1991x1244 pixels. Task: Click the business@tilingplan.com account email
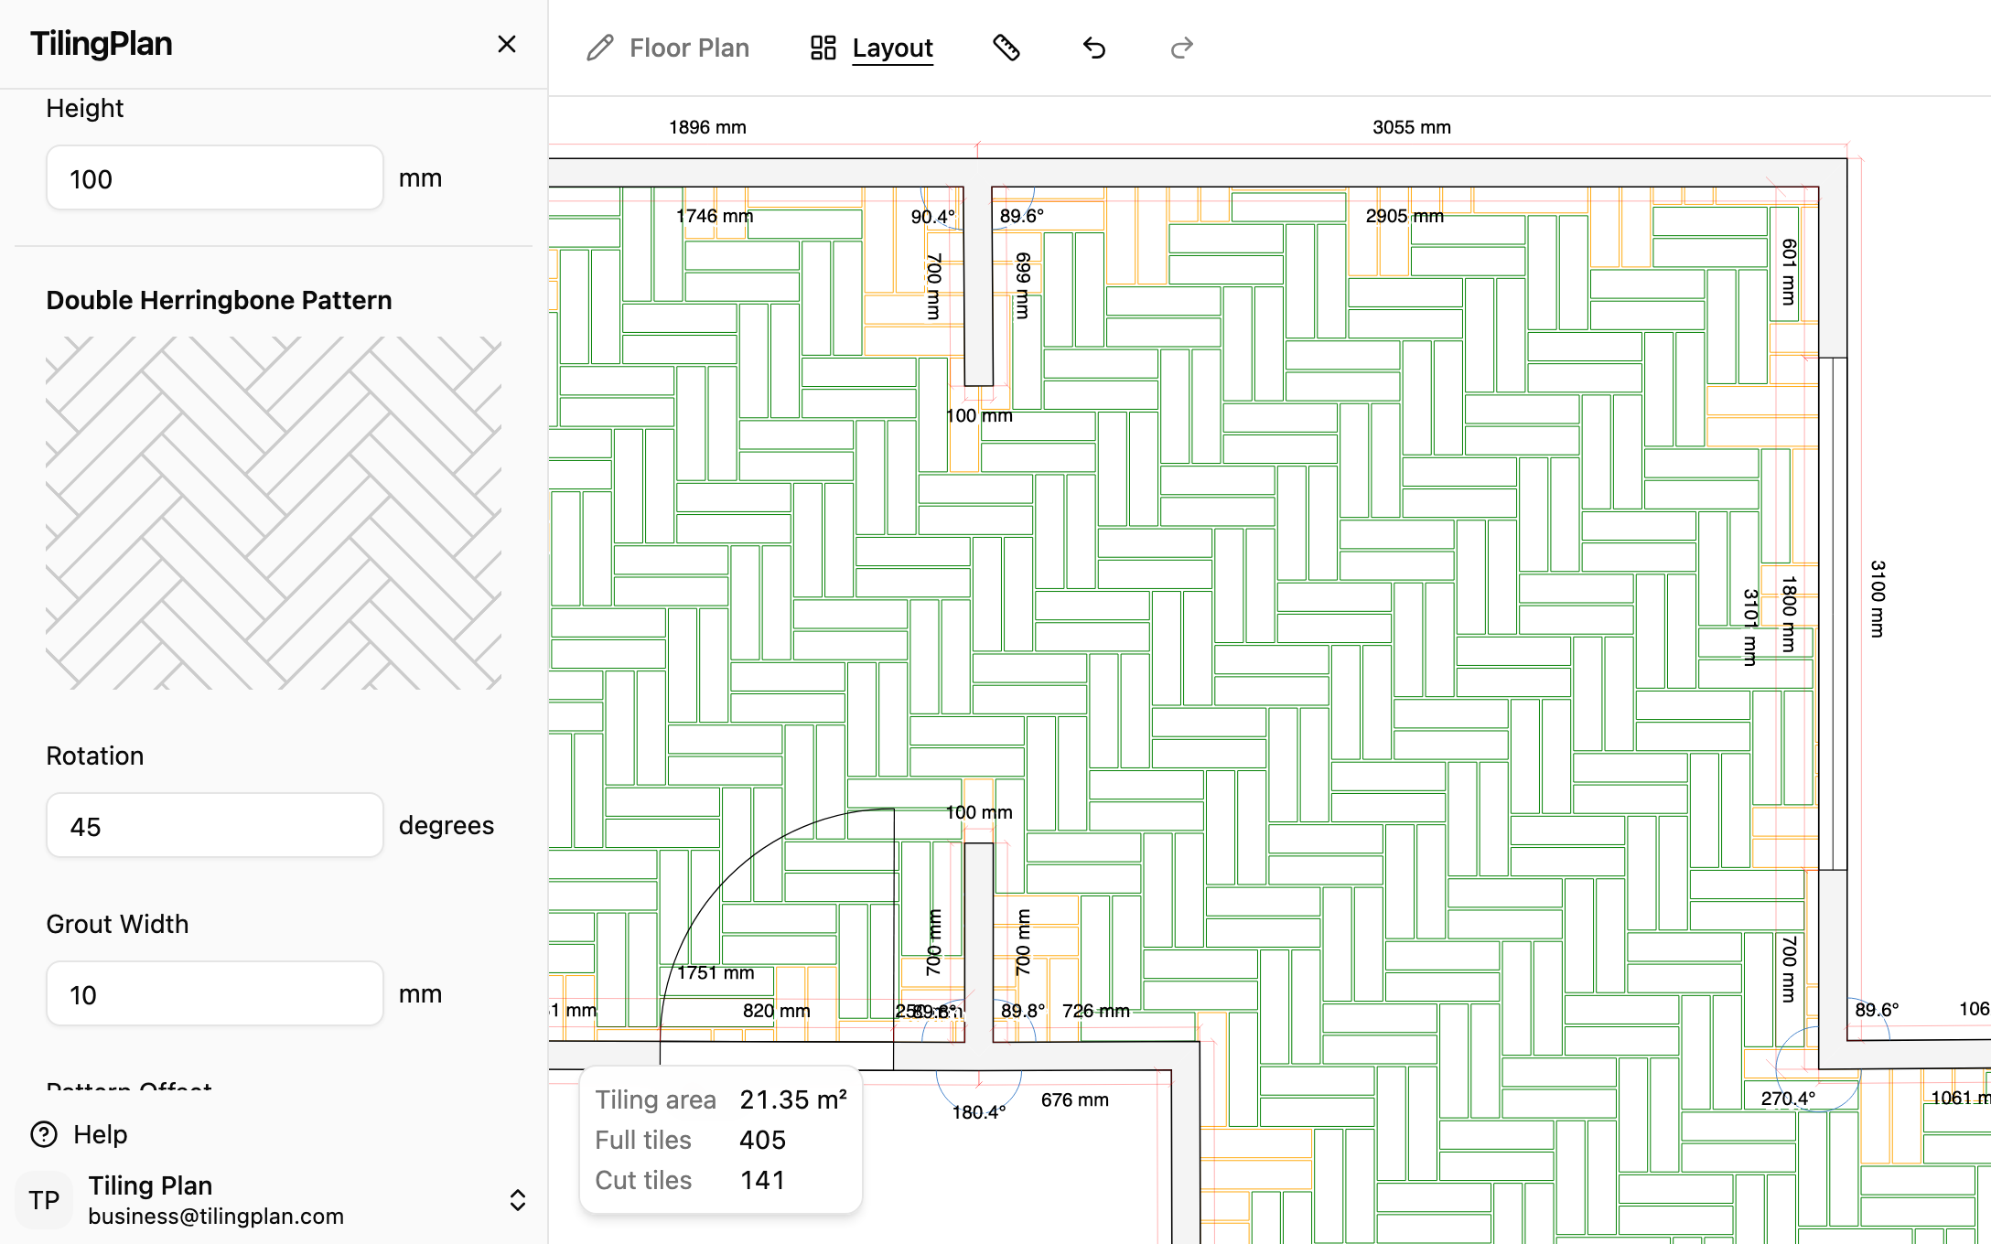pos(216,1217)
